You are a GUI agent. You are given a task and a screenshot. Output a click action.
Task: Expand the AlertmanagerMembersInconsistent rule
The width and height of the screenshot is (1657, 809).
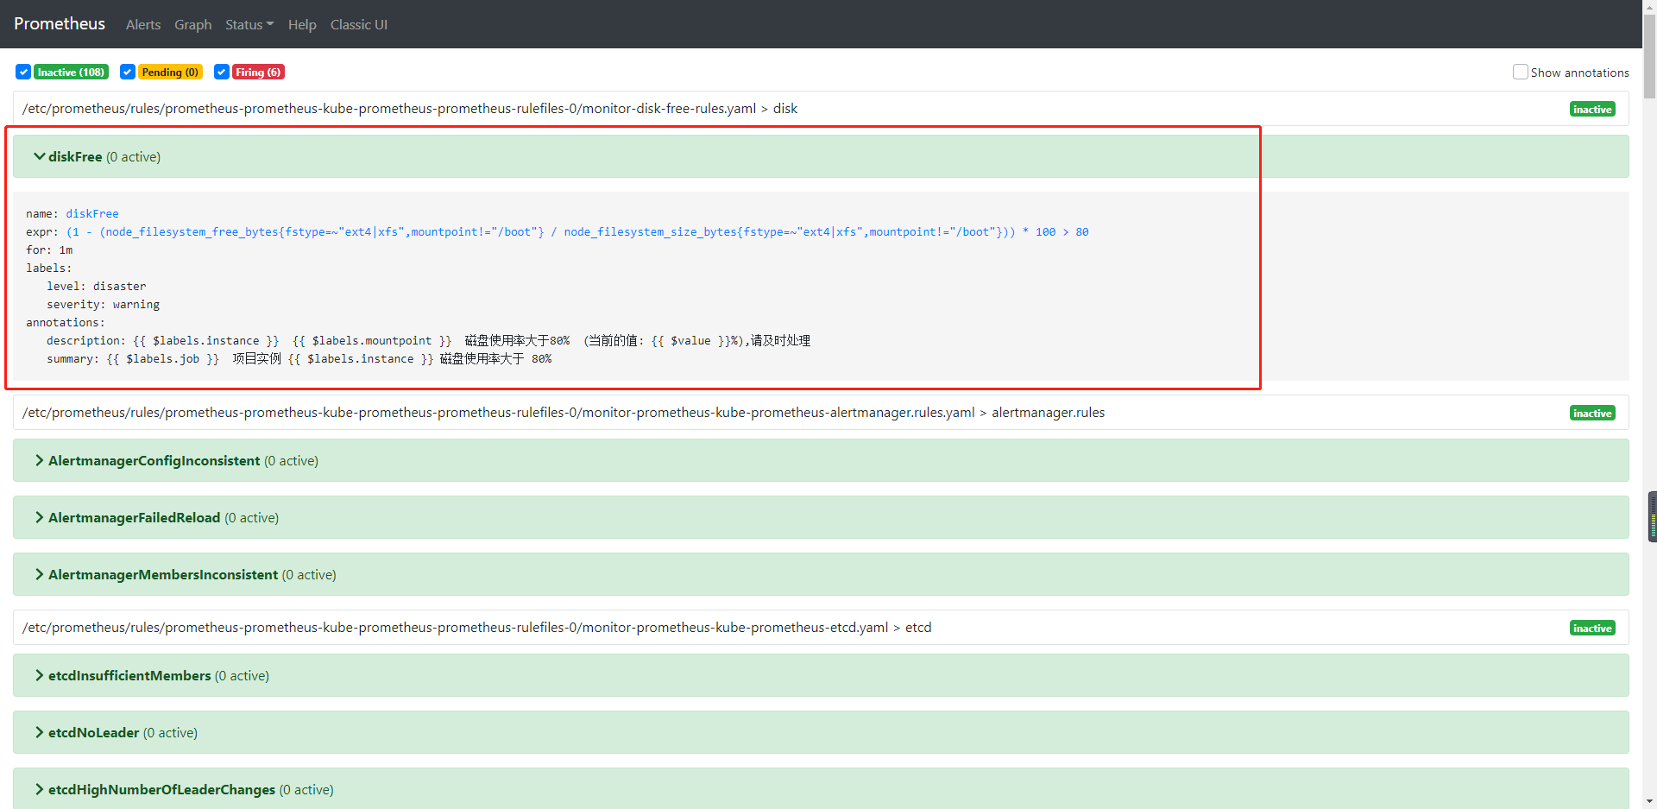click(x=821, y=574)
